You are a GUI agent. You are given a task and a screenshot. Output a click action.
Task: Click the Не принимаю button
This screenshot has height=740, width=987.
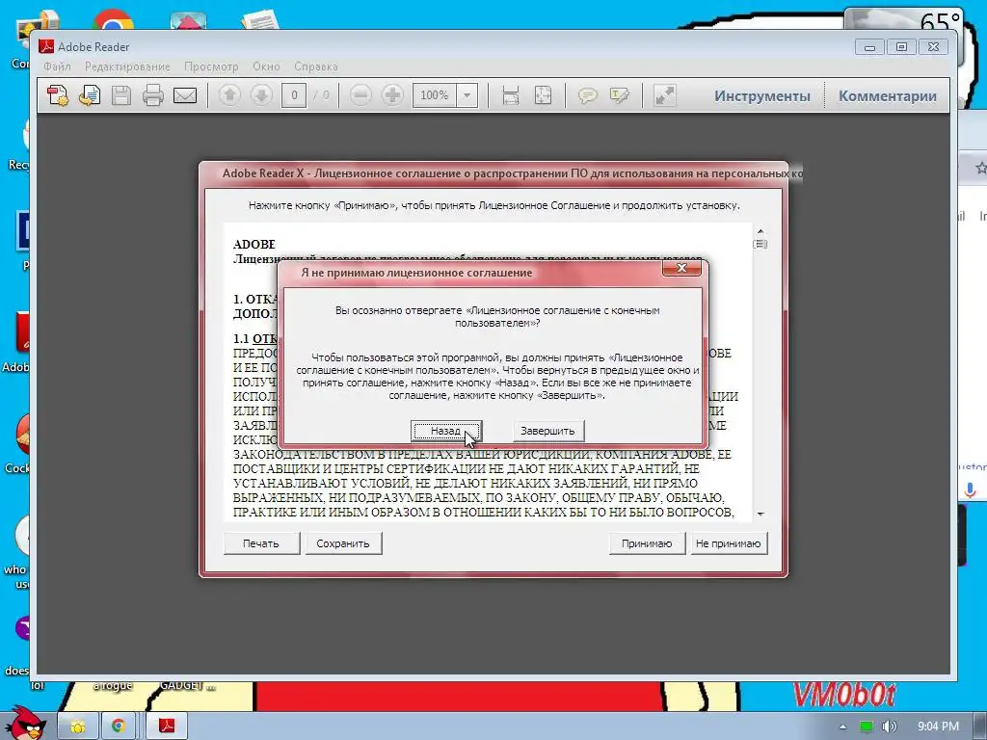coord(729,543)
